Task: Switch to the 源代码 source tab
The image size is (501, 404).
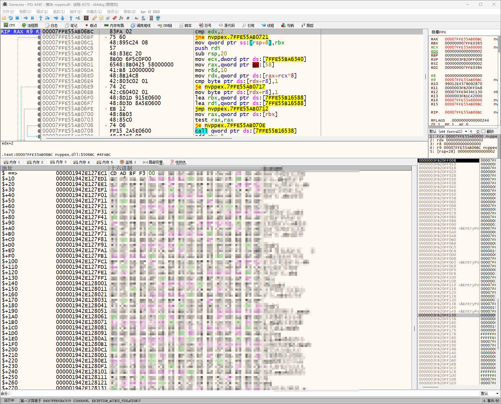Action: pos(227,26)
